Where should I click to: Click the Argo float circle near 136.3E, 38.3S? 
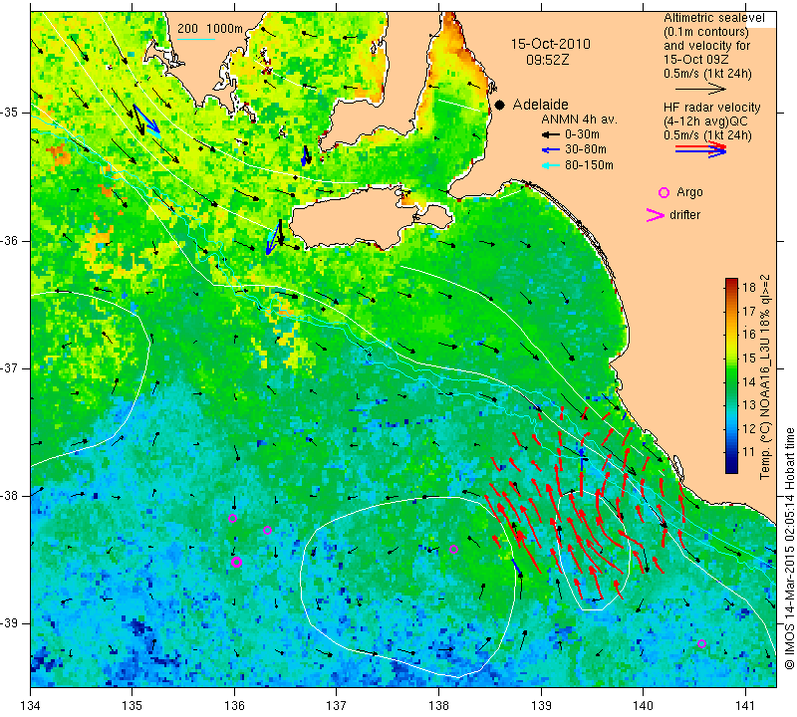click(x=267, y=530)
